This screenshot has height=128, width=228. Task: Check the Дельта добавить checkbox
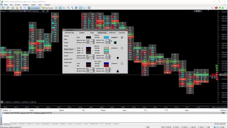(x=122, y=48)
